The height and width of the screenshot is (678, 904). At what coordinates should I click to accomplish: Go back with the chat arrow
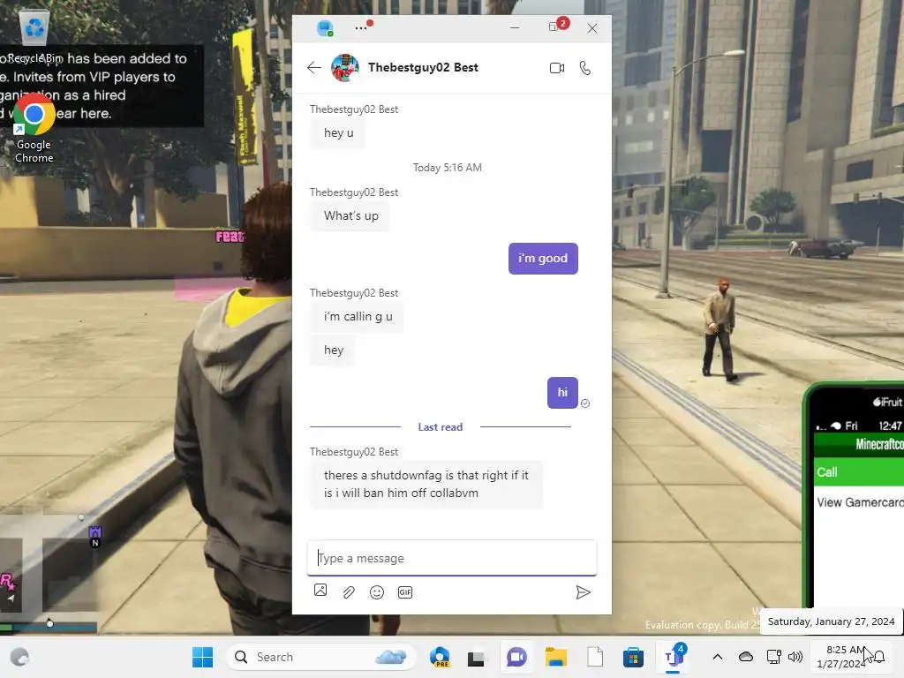pos(313,67)
